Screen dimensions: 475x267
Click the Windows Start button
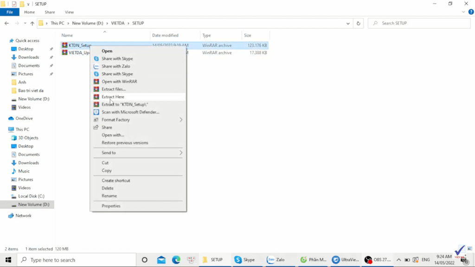click(x=8, y=260)
